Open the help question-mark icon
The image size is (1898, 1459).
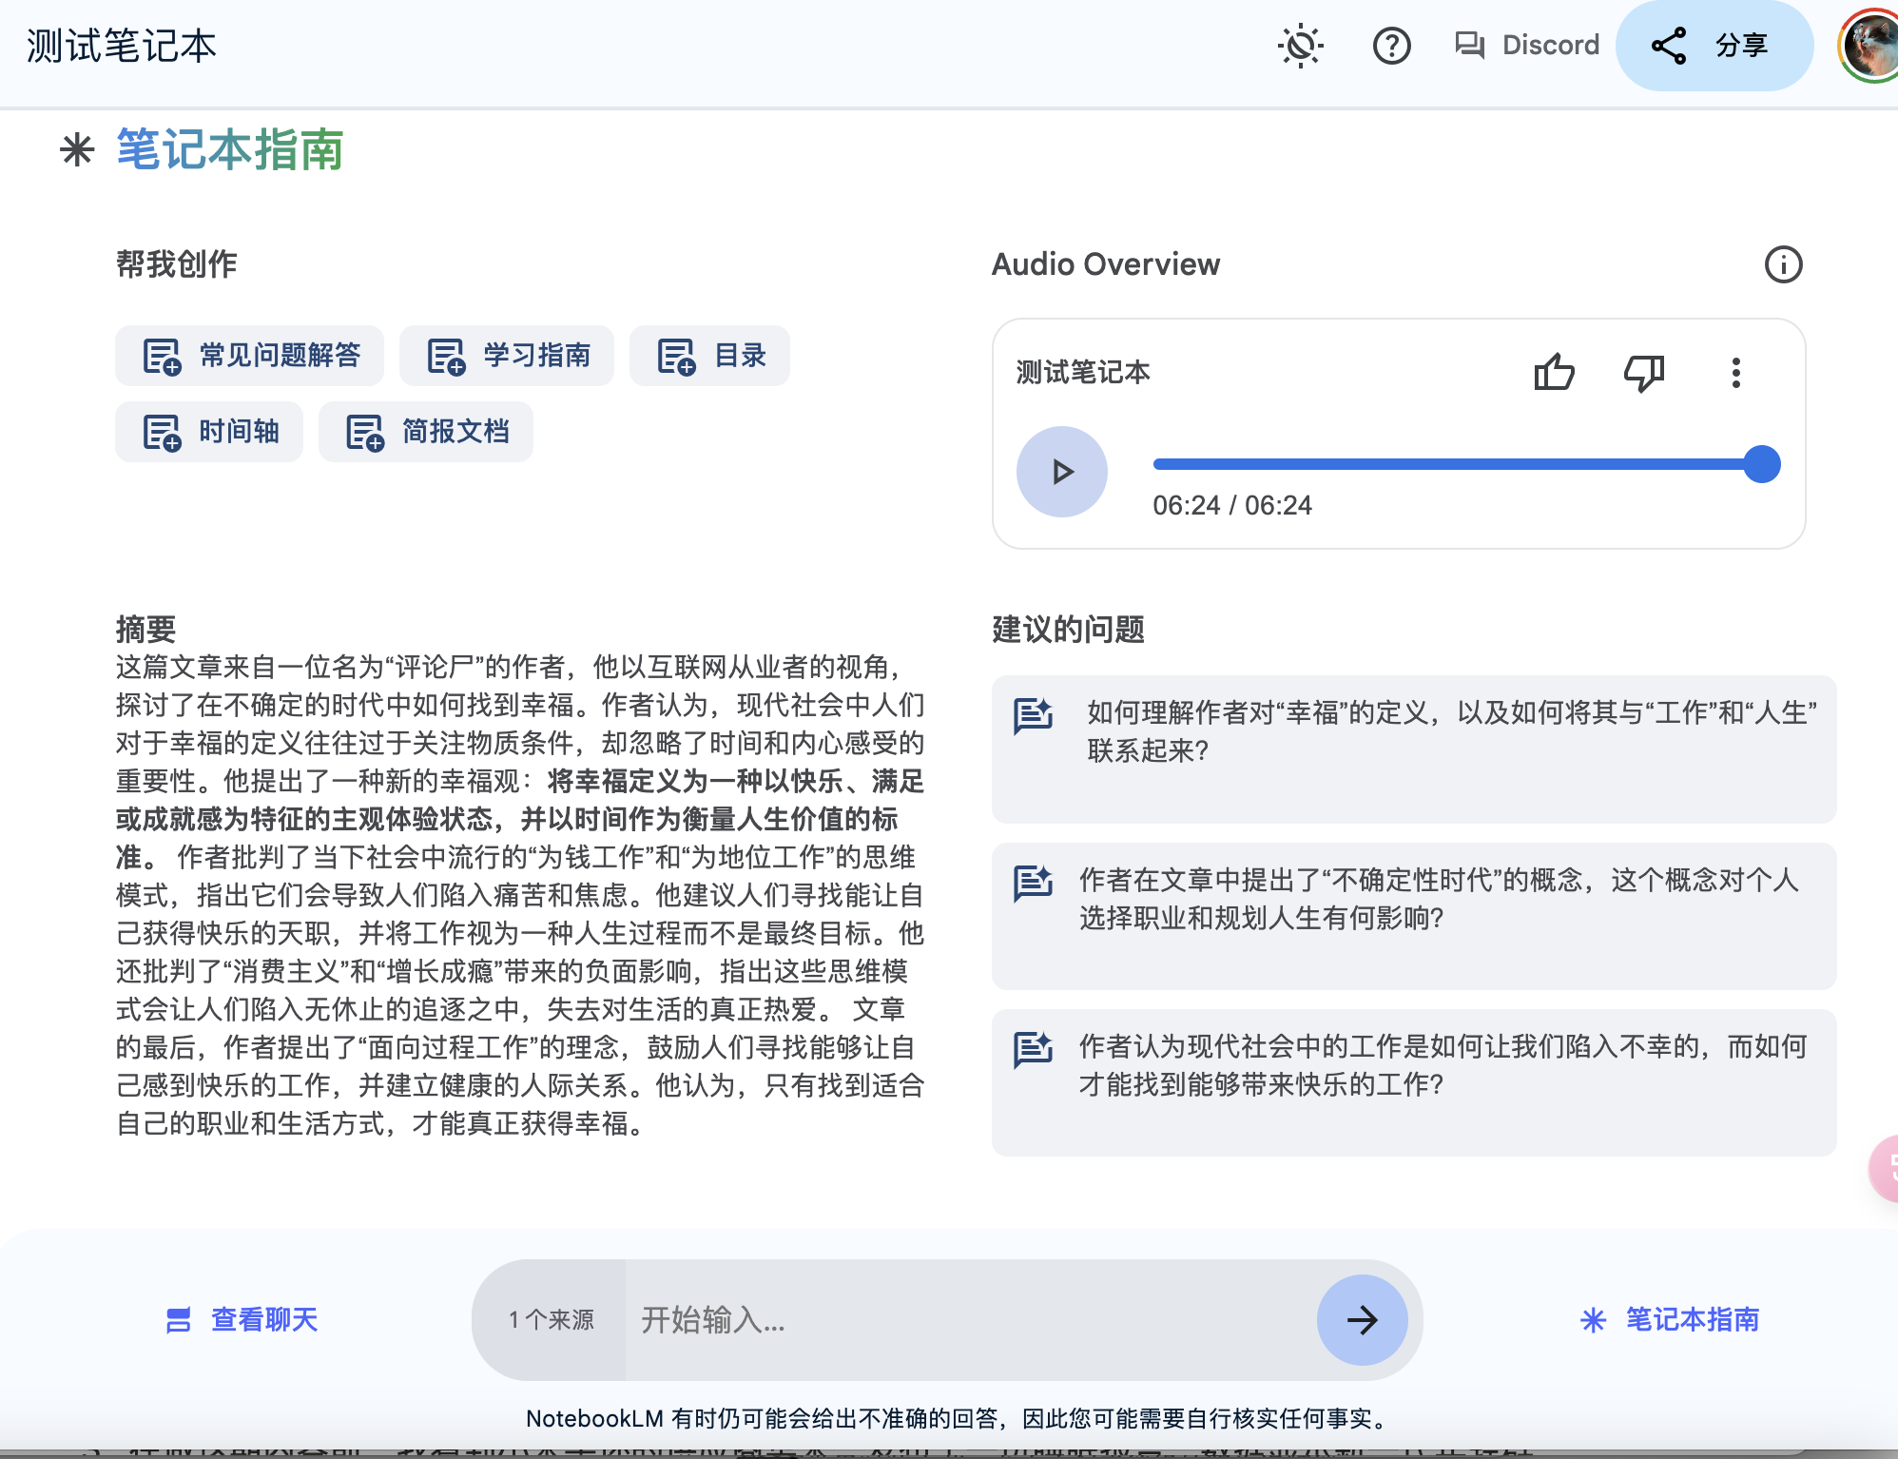point(1391,46)
